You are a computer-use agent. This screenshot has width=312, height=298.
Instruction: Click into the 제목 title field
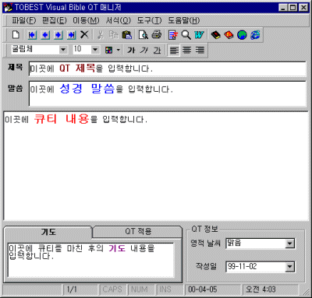pyautogui.click(x=168, y=68)
